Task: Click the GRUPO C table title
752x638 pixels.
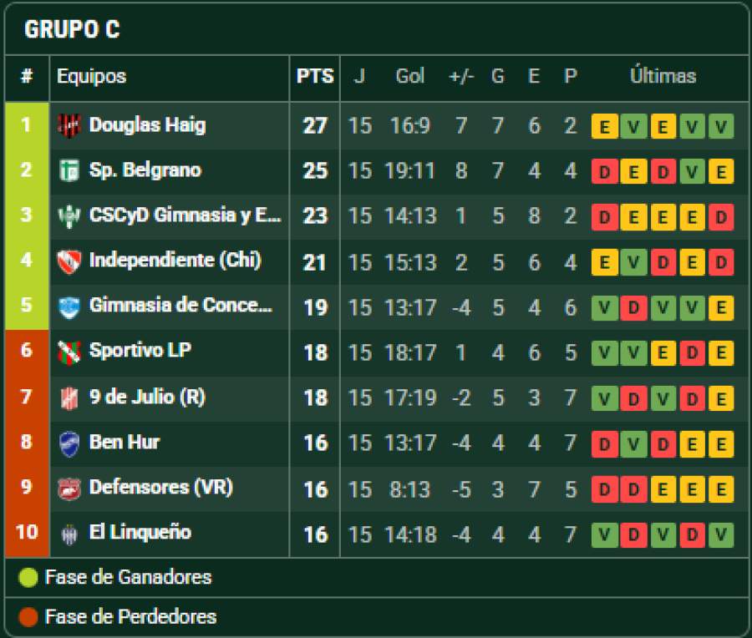Action: (72, 30)
